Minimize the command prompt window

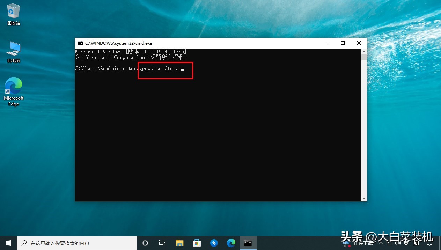[x=327, y=43]
